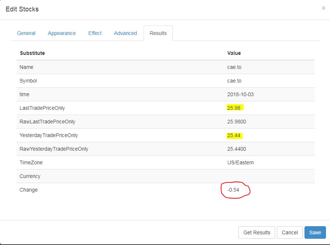Viewport: 330px width, 245px height.
Task: Click the US/Eastern TimeZone value
Action: [240, 162]
